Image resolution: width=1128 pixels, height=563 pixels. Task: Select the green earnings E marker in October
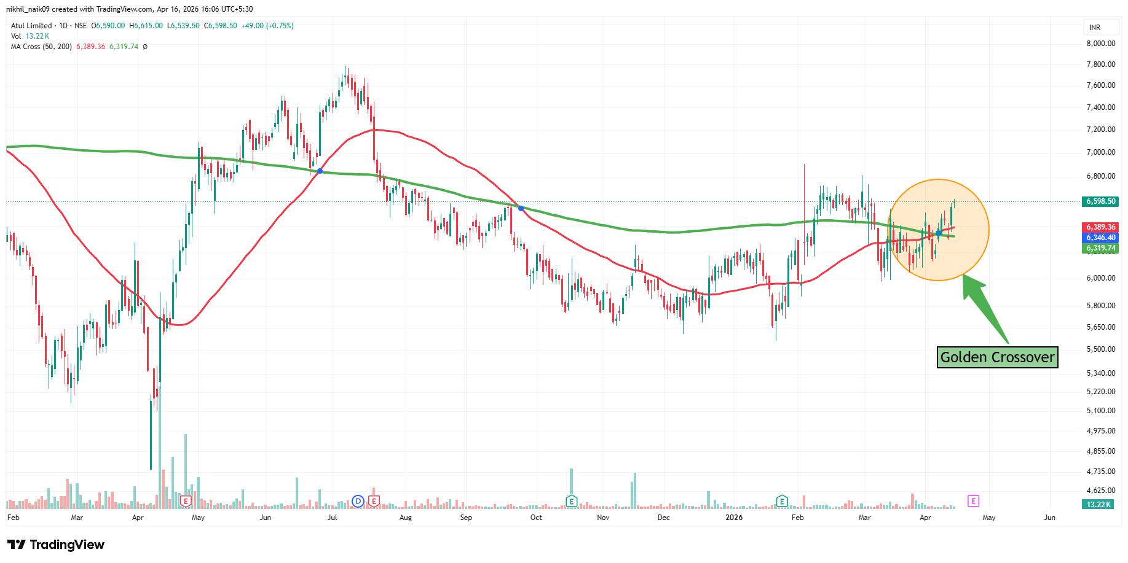pos(572,501)
